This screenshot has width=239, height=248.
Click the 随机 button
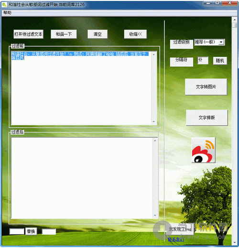coord(220,61)
